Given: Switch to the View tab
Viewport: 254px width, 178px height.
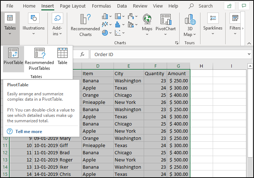Looking at the screenshot, I should [158, 6].
